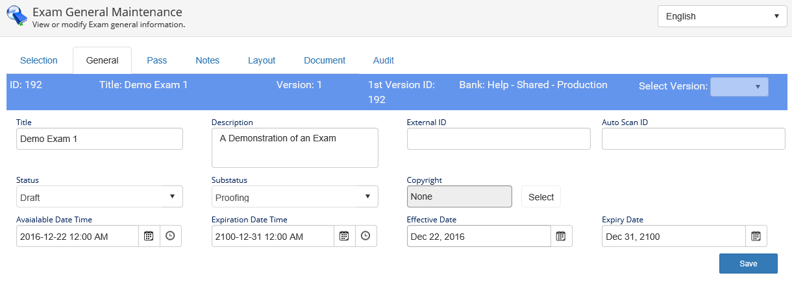Open the Notes tab
The height and width of the screenshot is (282, 792).
point(207,60)
